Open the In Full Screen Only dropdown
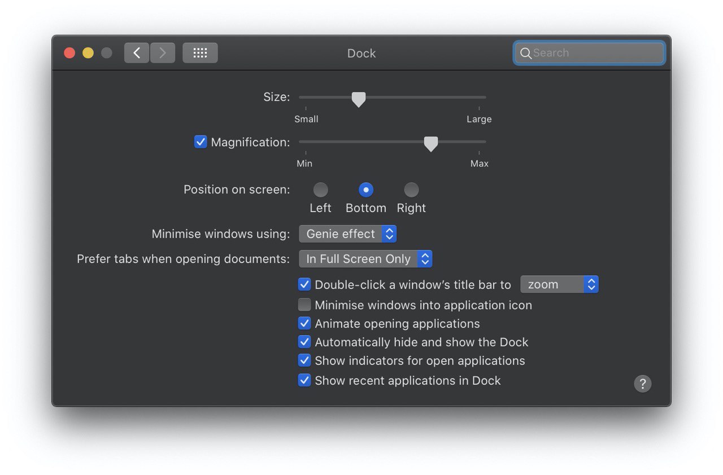Image resolution: width=723 pixels, height=475 pixels. tap(365, 259)
